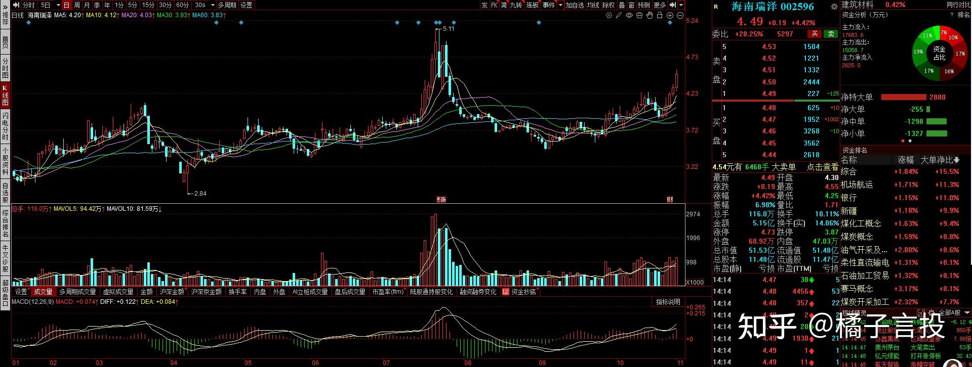Viewport: 972px width, 367px height.
Task: Click the 加自选 button
Action: [575, 5]
